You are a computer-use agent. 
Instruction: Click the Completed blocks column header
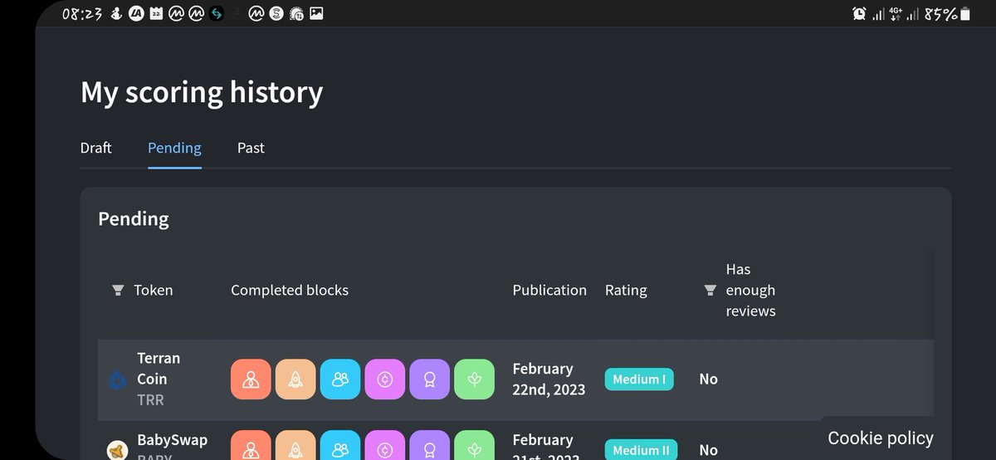(x=290, y=290)
